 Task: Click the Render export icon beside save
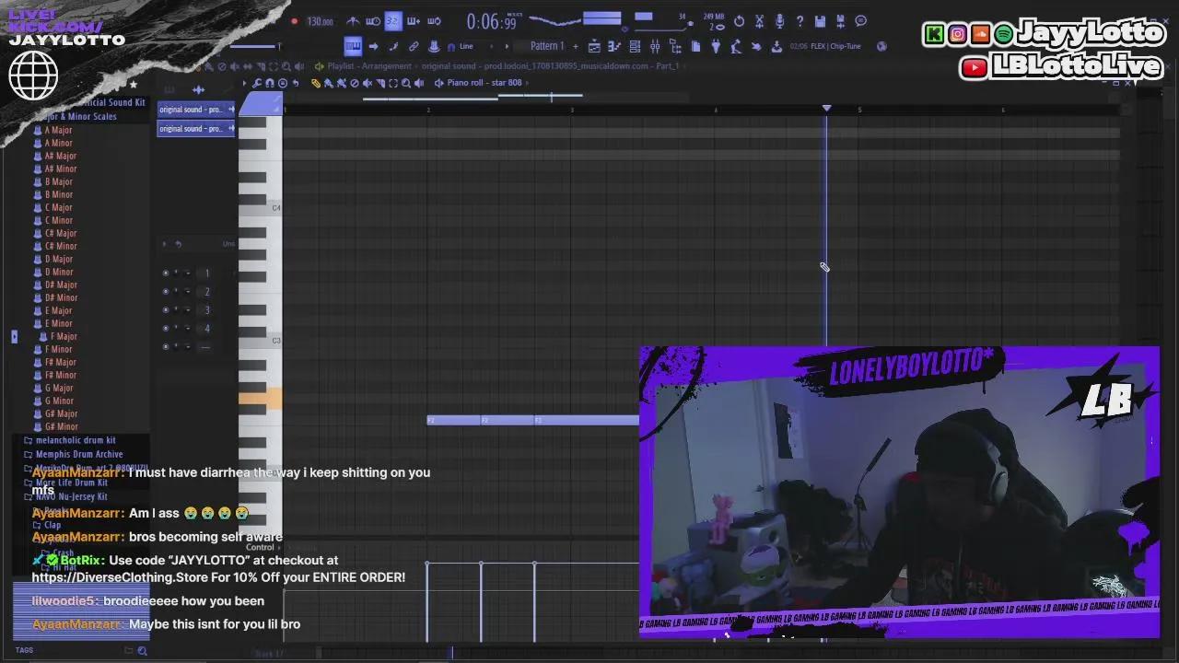[x=841, y=21]
